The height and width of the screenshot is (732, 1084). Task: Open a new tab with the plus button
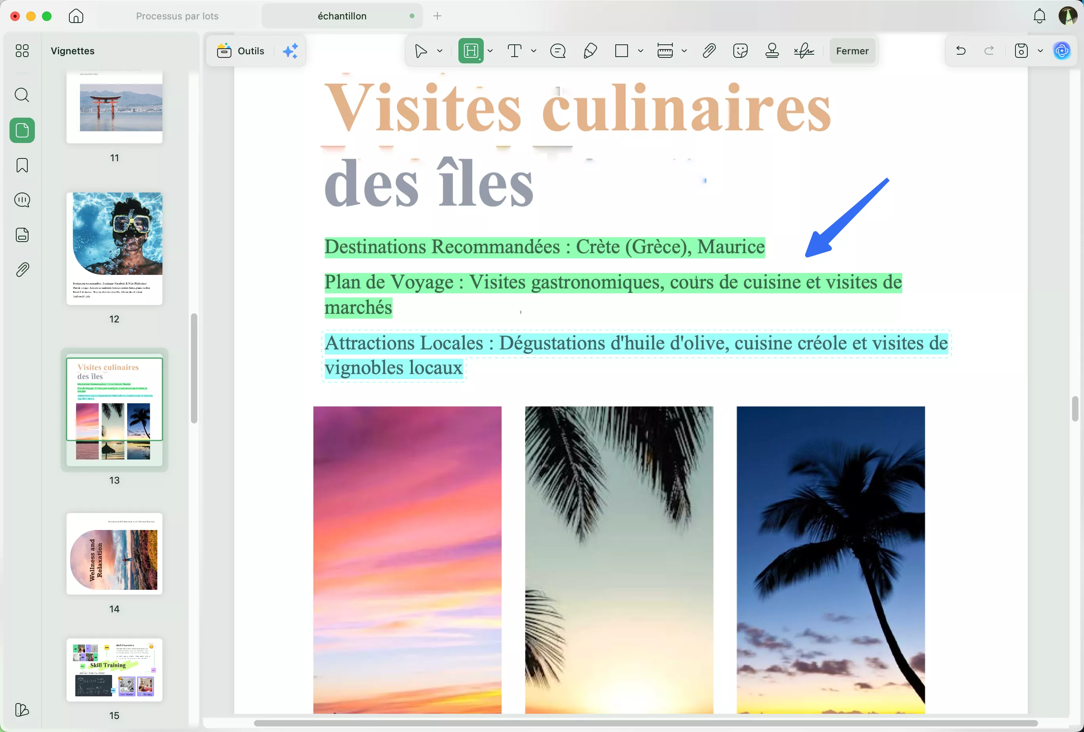tap(437, 15)
